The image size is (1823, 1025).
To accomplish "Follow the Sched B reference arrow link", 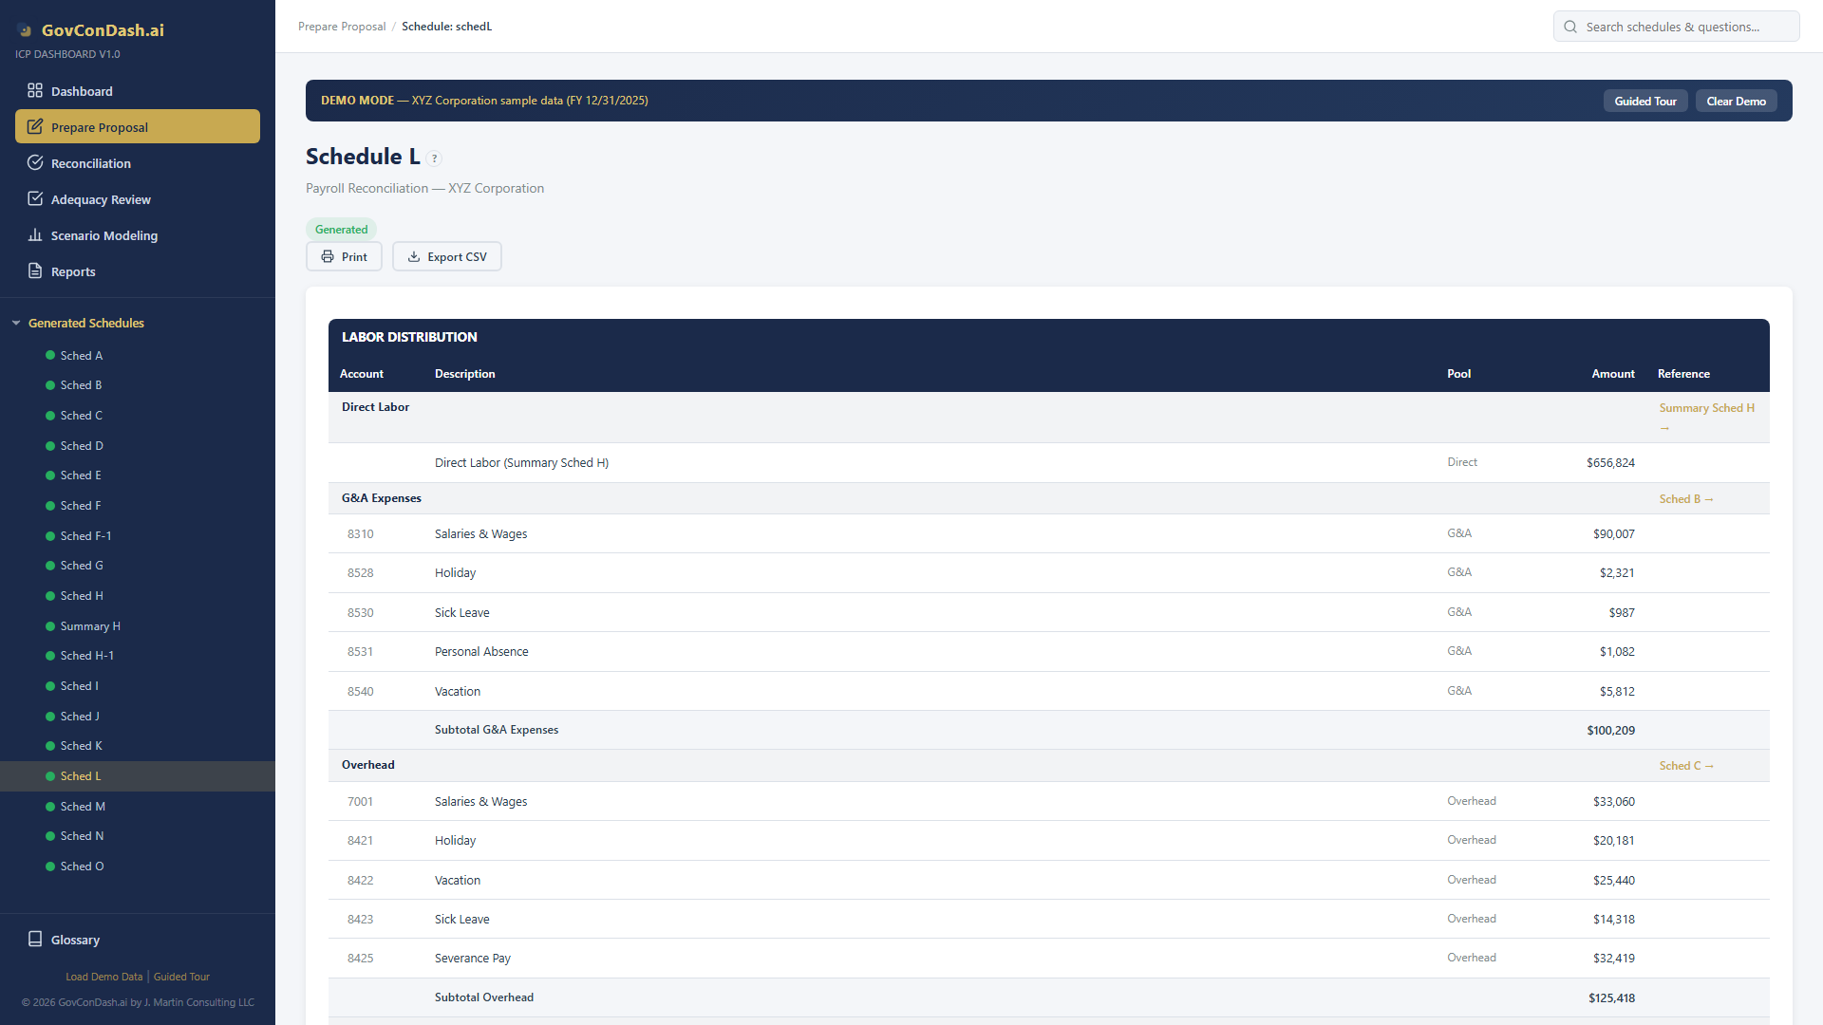I will (x=1686, y=498).
